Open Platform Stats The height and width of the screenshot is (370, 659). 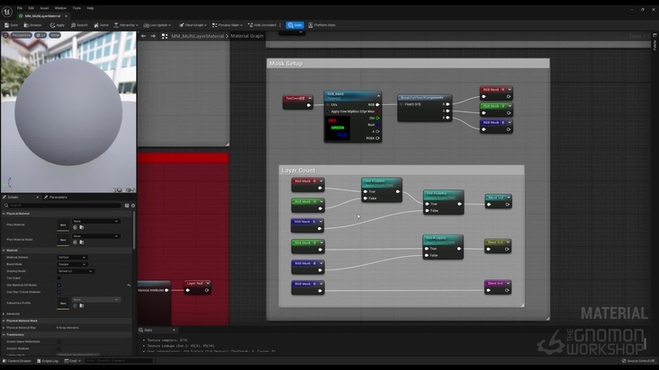(x=322, y=25)
